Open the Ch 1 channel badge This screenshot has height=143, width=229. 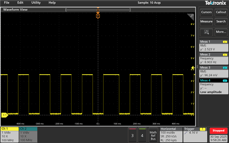coord(10,134)
